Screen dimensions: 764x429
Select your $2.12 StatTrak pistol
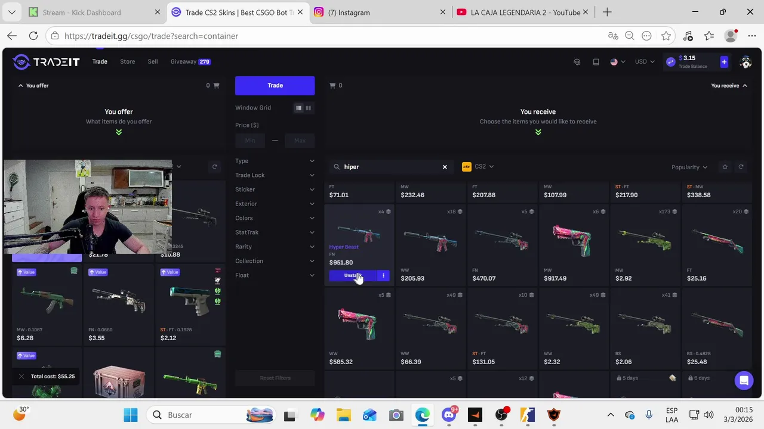coord(190,305)
